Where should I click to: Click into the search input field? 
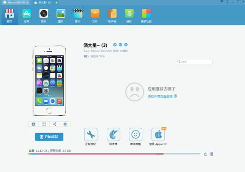tap(194, 62)
